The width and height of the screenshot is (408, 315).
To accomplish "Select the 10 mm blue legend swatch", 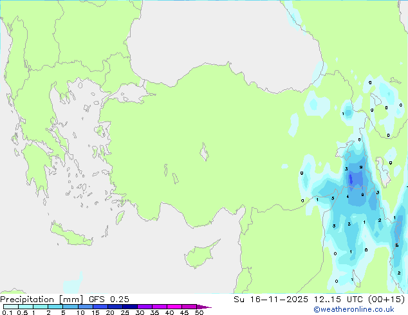I will pos(85,307).
